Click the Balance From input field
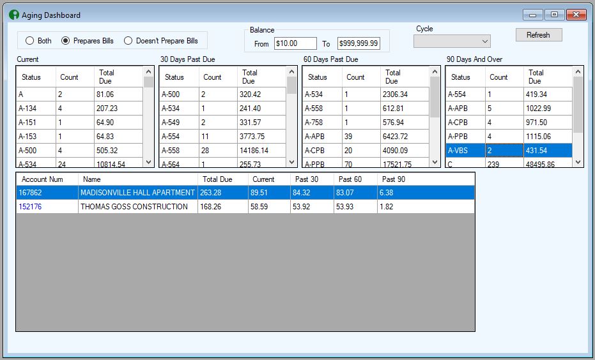Screen dimensions: 595x360 (295, 43)
